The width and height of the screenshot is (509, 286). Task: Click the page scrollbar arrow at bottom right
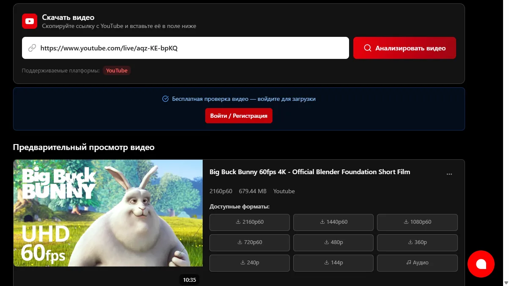506,283
